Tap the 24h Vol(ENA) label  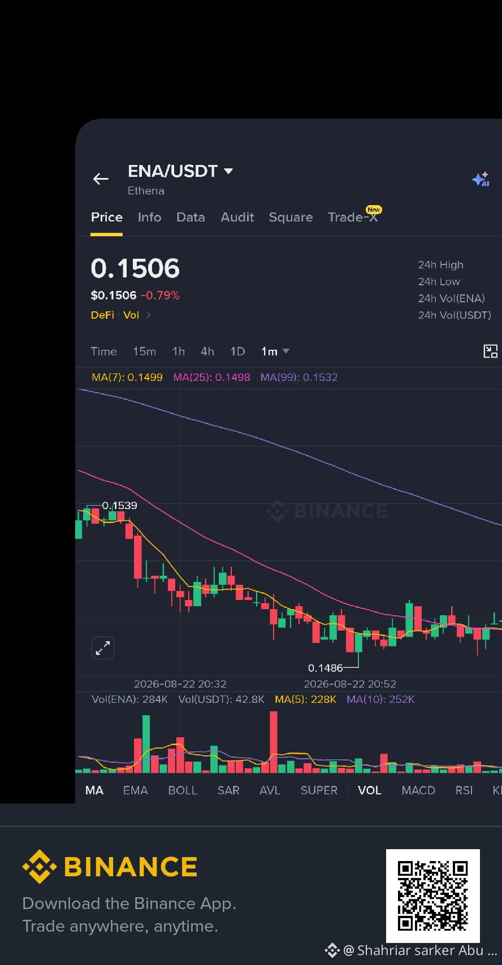pos(451,299)
